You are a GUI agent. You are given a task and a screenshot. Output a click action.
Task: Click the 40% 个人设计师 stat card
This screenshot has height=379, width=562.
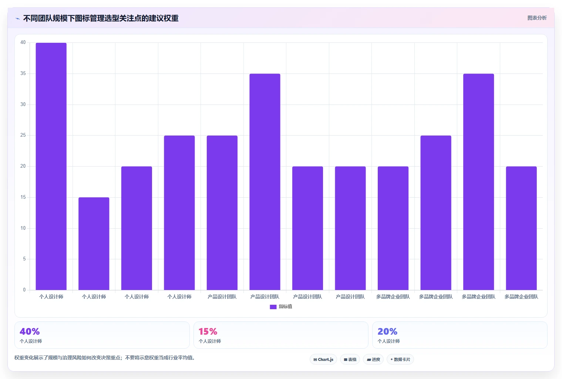pyautogui.click(x=102, y=335)
